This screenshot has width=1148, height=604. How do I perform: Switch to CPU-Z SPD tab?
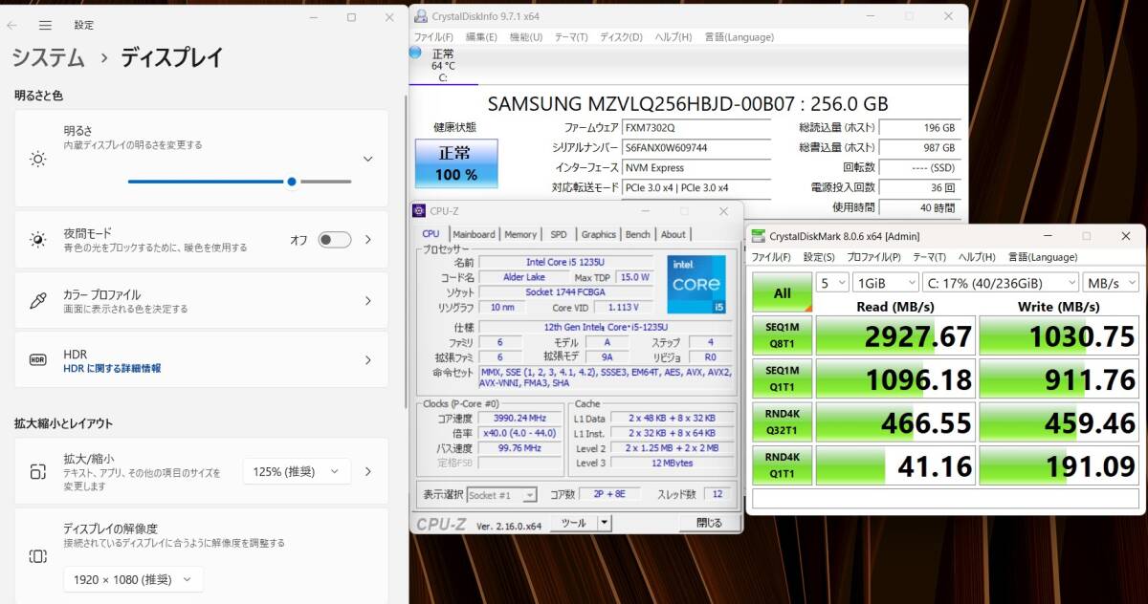(x=558, y=234)
